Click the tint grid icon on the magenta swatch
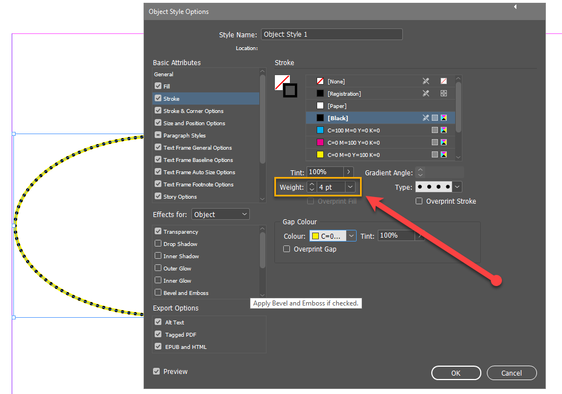Image resolution: width=562 pixels, height=394 pixels. click(435, 142)
